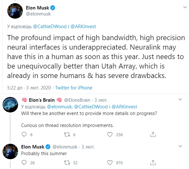Retweet 'Probably this summer' tweet
This screenshot has height=169, width=189.
(67, 163)
